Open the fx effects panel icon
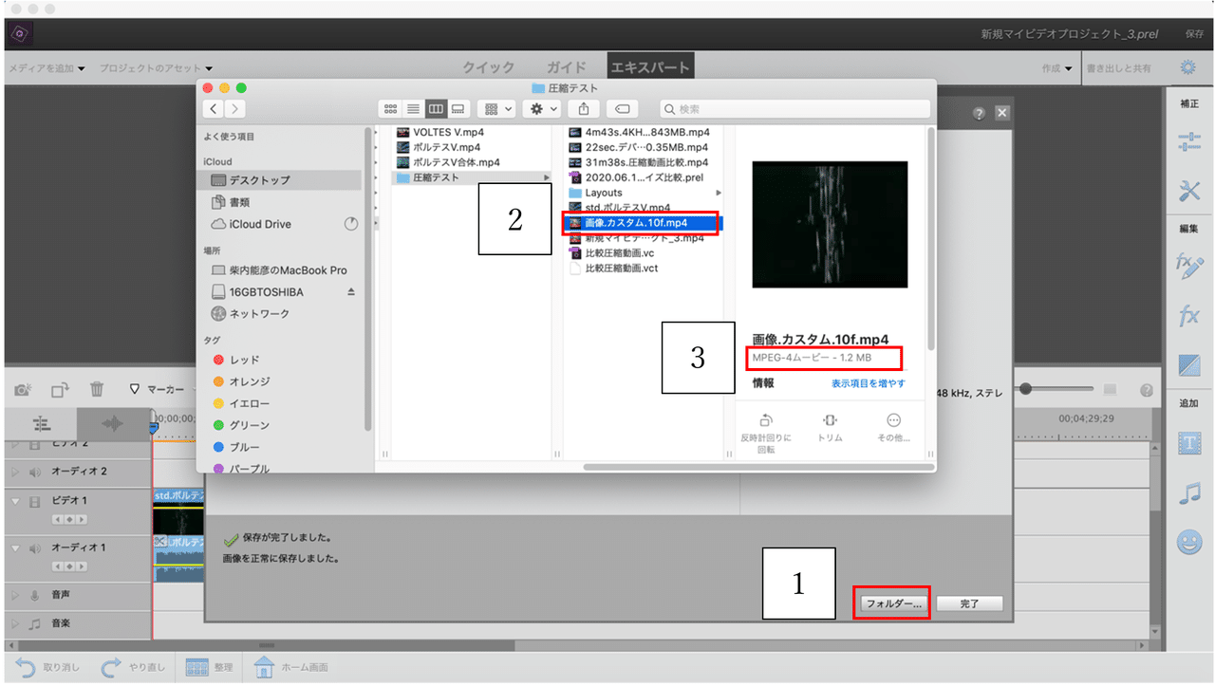 click(1188, 317)
